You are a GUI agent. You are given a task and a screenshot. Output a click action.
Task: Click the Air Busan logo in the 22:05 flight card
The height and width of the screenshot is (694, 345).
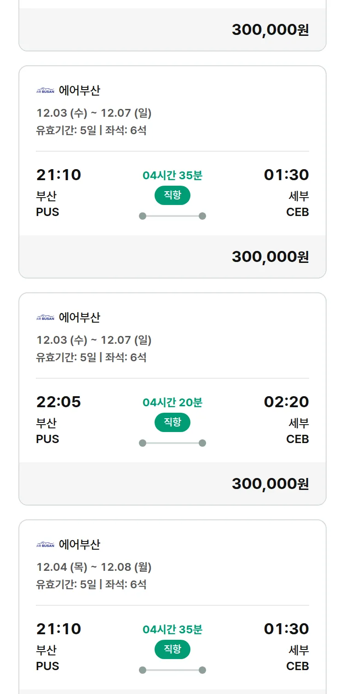coord(45,318)
